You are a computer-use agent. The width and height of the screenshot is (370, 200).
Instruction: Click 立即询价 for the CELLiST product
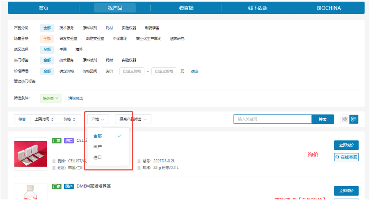point(346,145)
